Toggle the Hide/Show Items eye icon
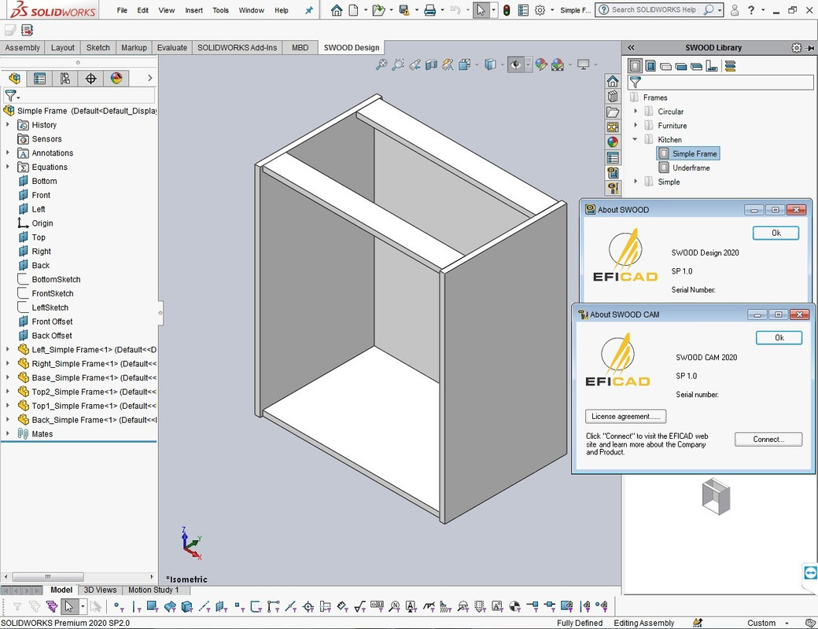This screenshot has height=629, width=818. [515, 64]
